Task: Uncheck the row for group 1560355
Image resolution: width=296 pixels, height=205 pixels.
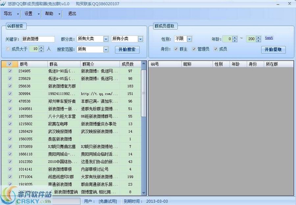Action: coord(10,139)
